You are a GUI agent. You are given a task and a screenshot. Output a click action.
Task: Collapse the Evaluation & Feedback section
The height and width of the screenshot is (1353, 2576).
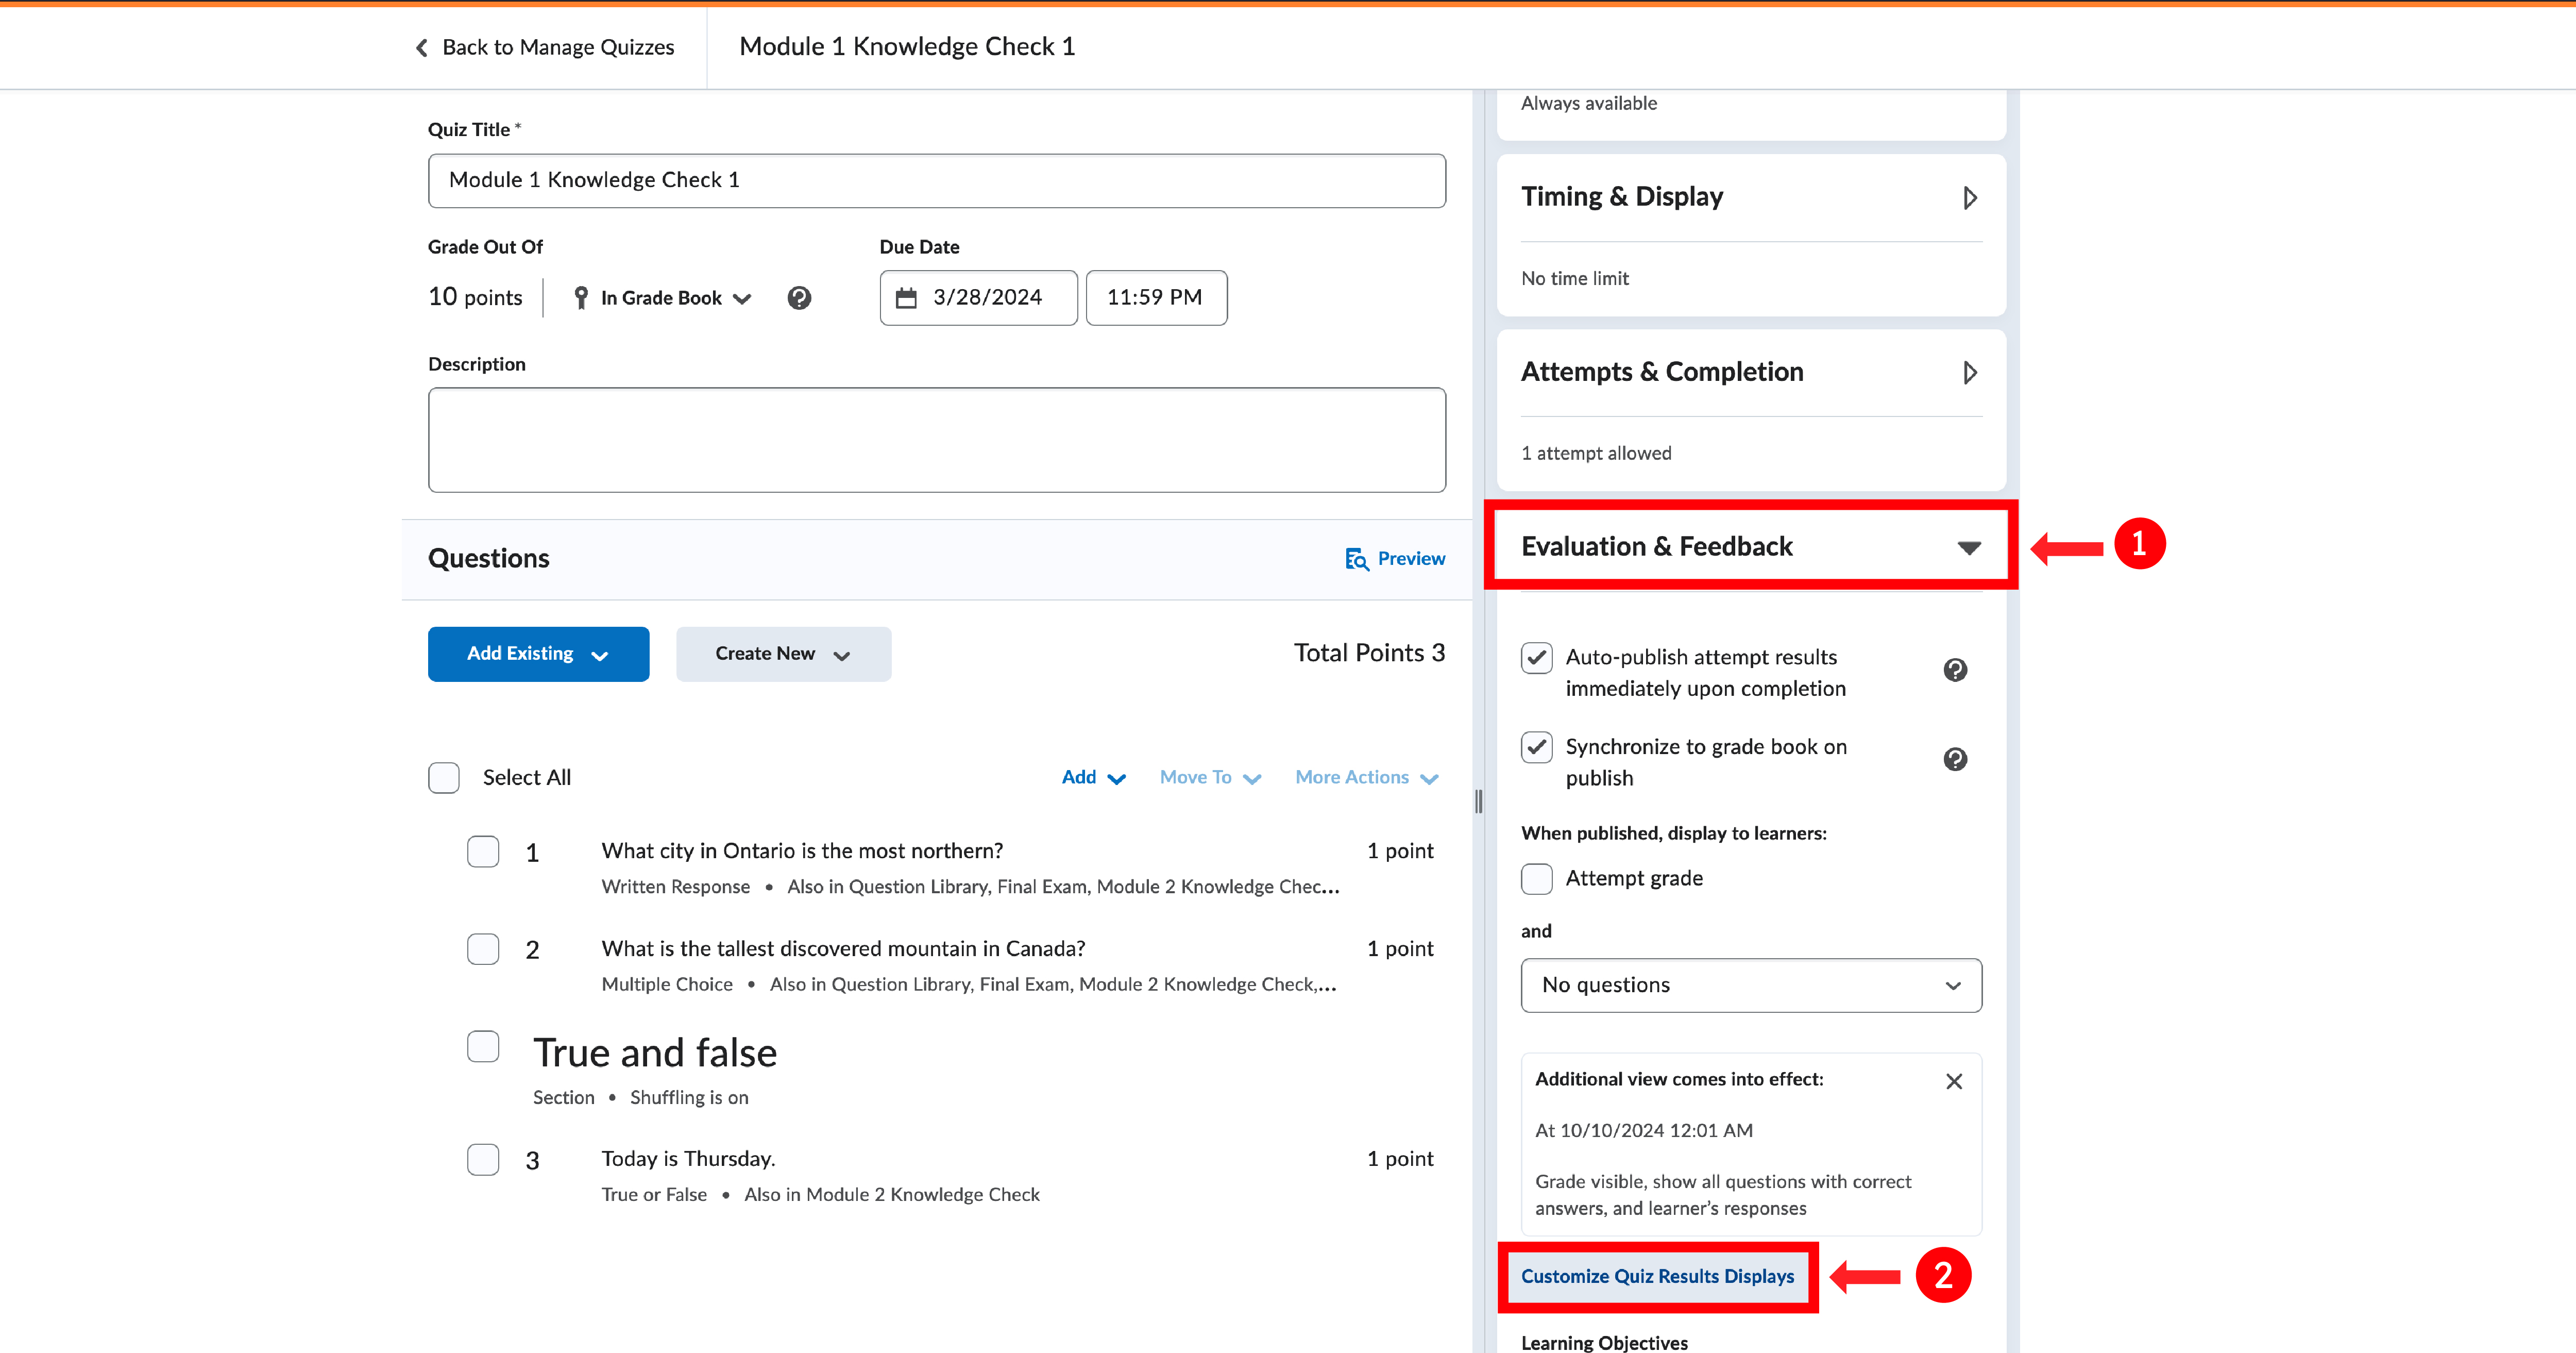pos(1968,547)
